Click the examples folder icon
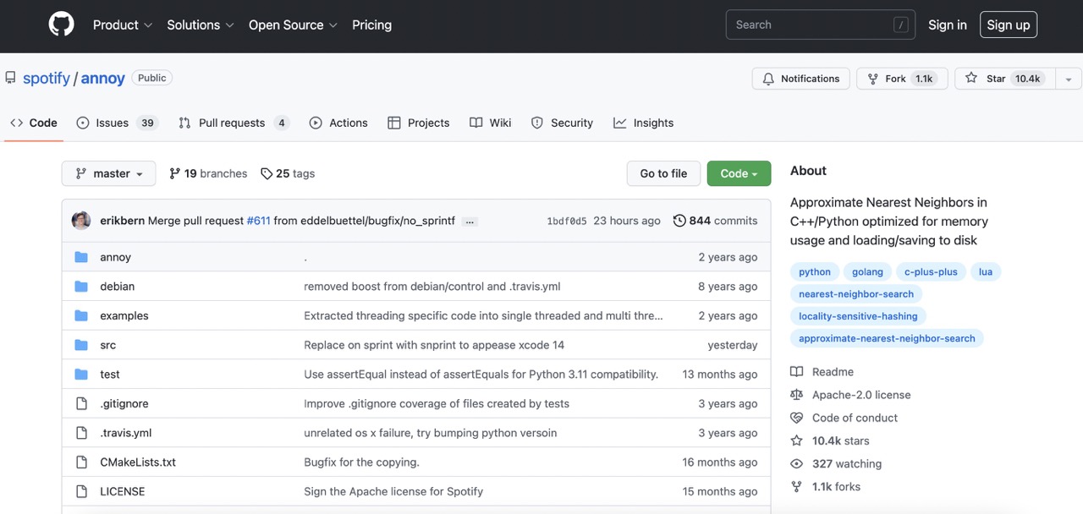This screenshot has height=514, width=1083. click(x=81, y=315)
